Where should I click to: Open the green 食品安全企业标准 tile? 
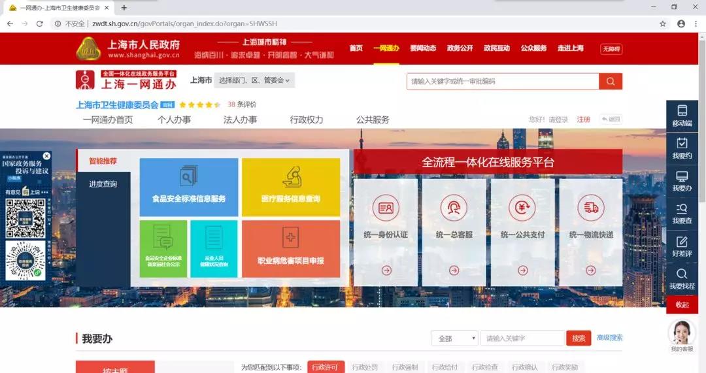click(163, 249)
